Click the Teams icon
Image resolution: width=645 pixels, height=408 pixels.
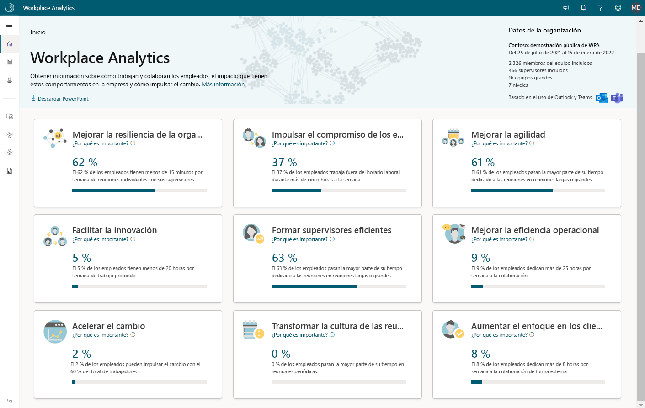click(x=617, y=98)
